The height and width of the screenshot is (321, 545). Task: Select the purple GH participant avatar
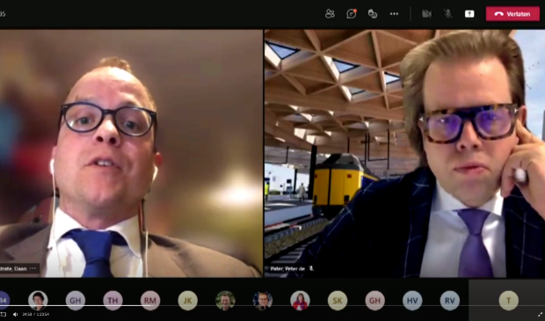pyautogui.click(x=76, y=301)
